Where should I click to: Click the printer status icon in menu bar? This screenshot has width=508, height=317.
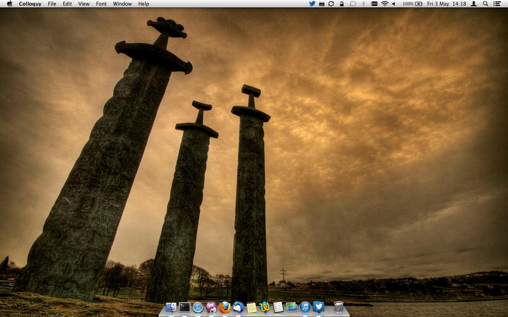tap(322, 4)
